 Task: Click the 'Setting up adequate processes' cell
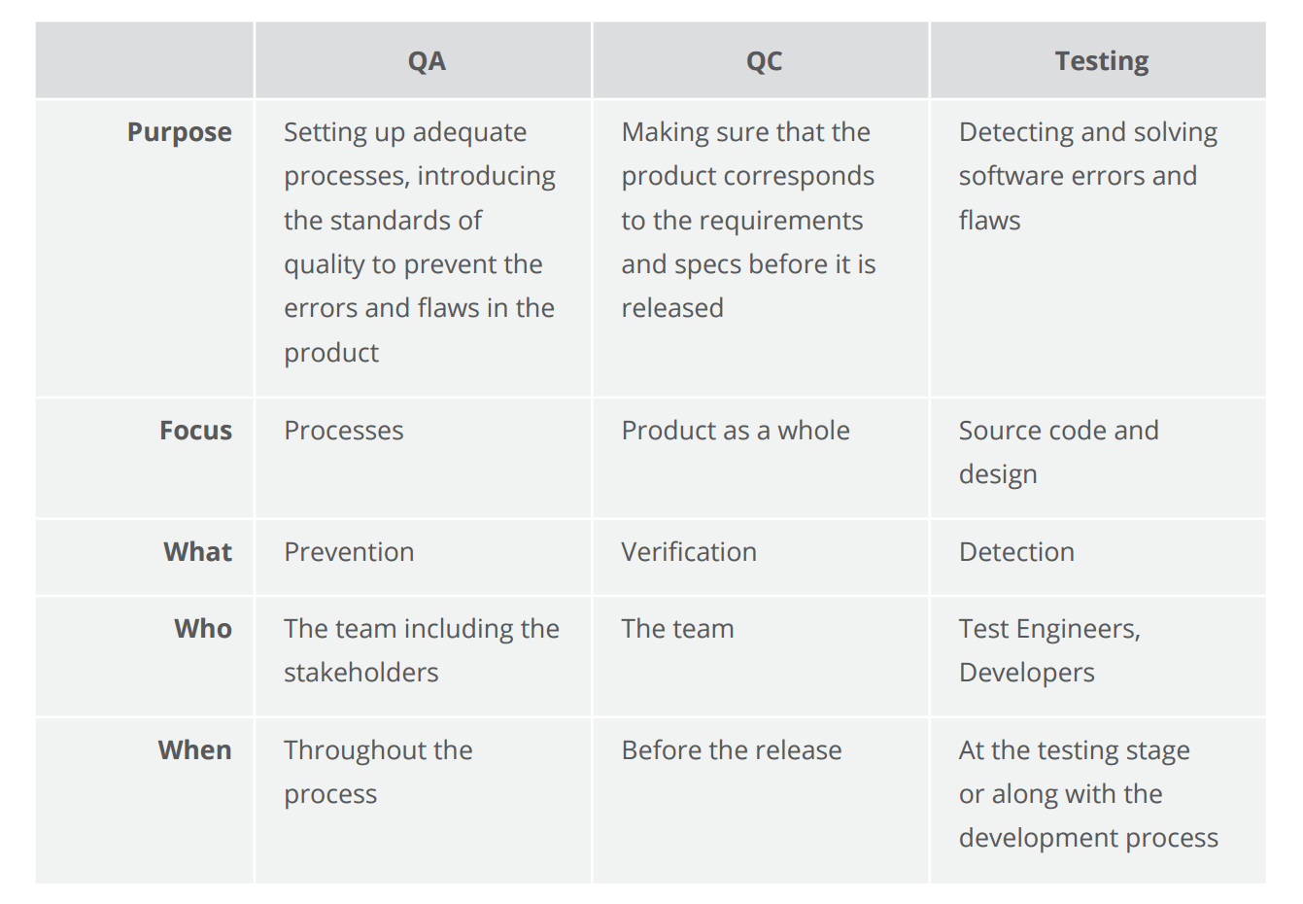click(420, 242)
